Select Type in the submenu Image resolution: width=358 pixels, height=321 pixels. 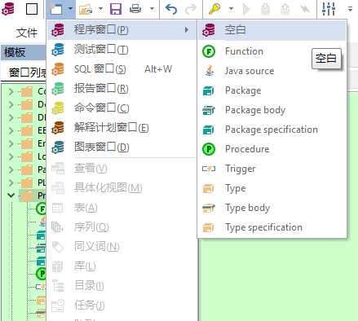pos(272,188)
